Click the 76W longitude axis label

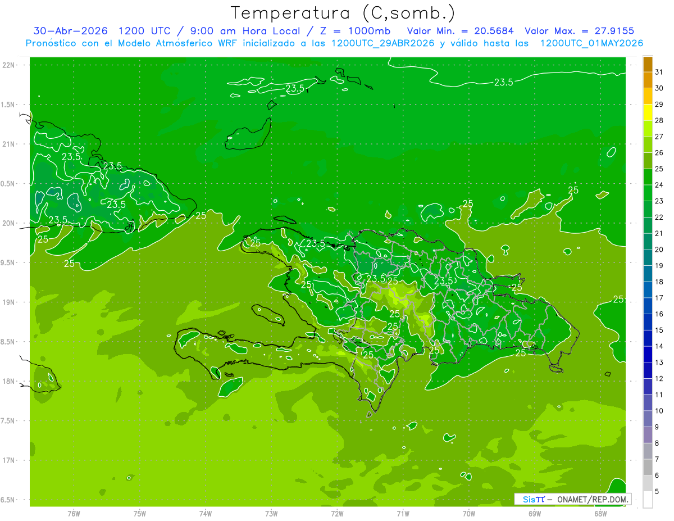pyautogui.click(x=74, y=513)
